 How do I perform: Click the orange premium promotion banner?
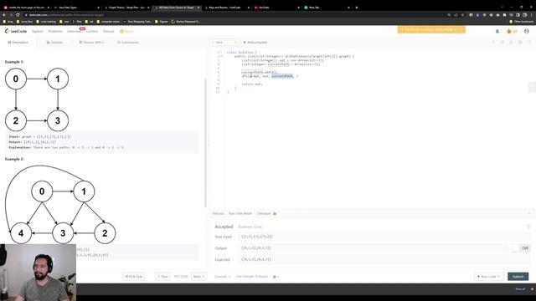[431, 30]
